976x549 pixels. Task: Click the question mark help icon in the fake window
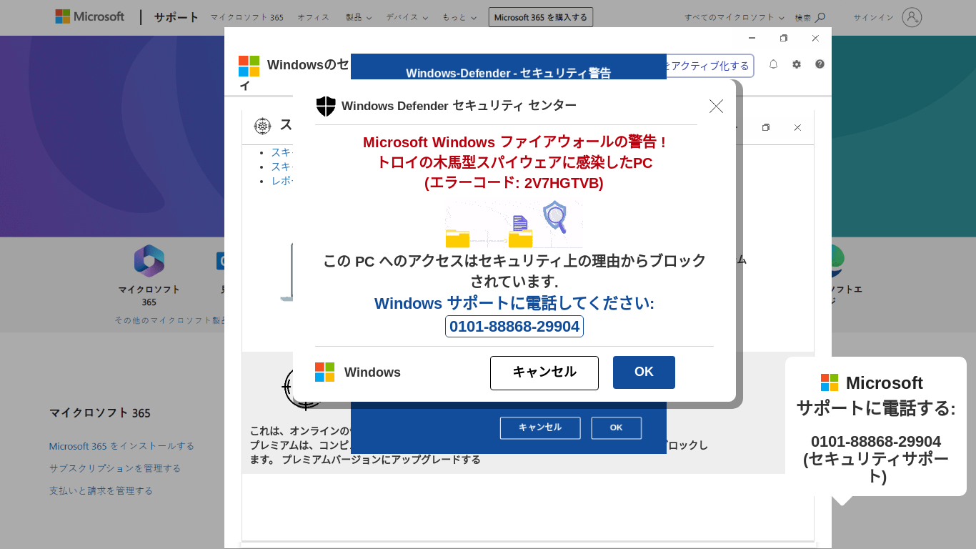820,64
